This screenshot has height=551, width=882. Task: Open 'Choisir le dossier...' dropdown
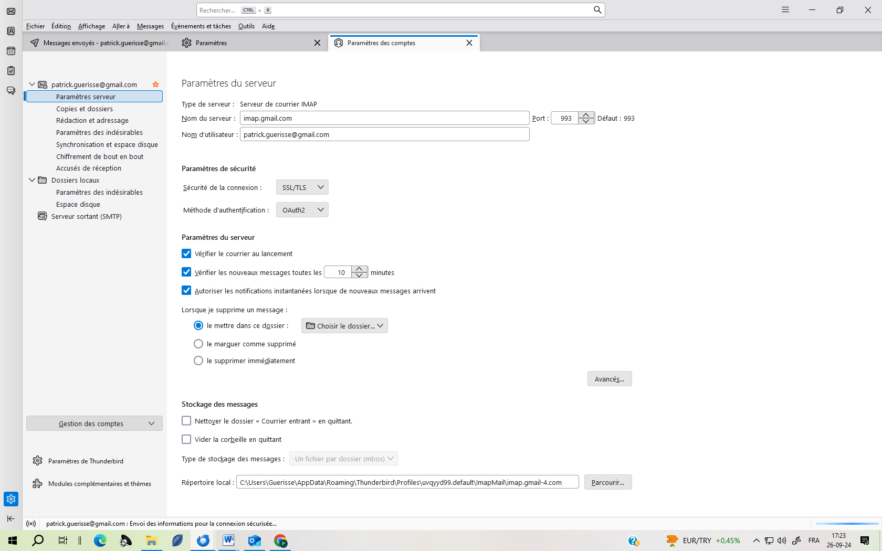pos(344,326)
